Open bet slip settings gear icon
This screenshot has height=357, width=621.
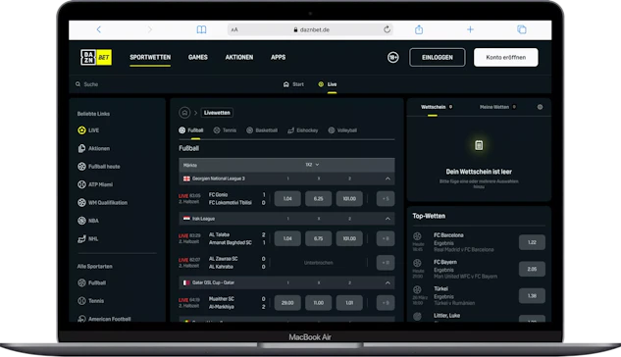point(540,107)
